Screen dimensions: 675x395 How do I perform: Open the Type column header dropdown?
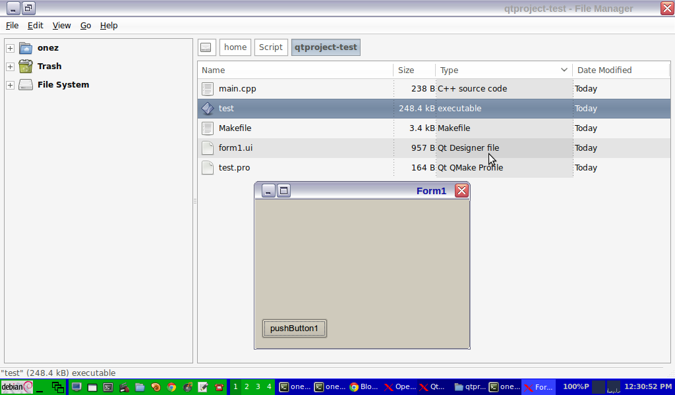(x=564, y=70)
